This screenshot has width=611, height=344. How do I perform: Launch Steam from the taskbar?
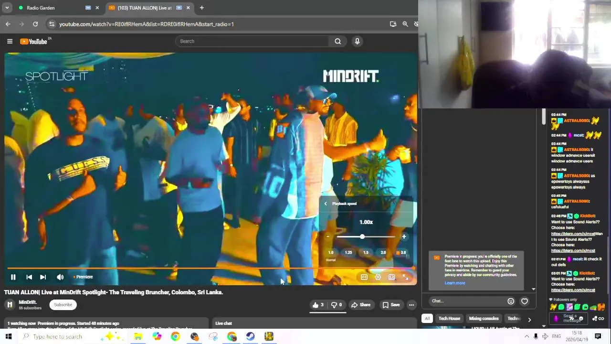250,336
